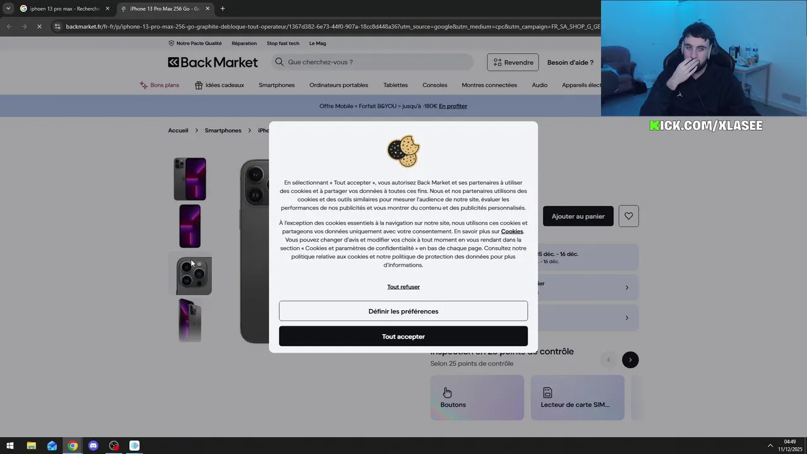The width and height of the screenshot is (807, 454).
Task: Switch to the Google search tab
Action: pyautogui.click(x=63, y=8)
